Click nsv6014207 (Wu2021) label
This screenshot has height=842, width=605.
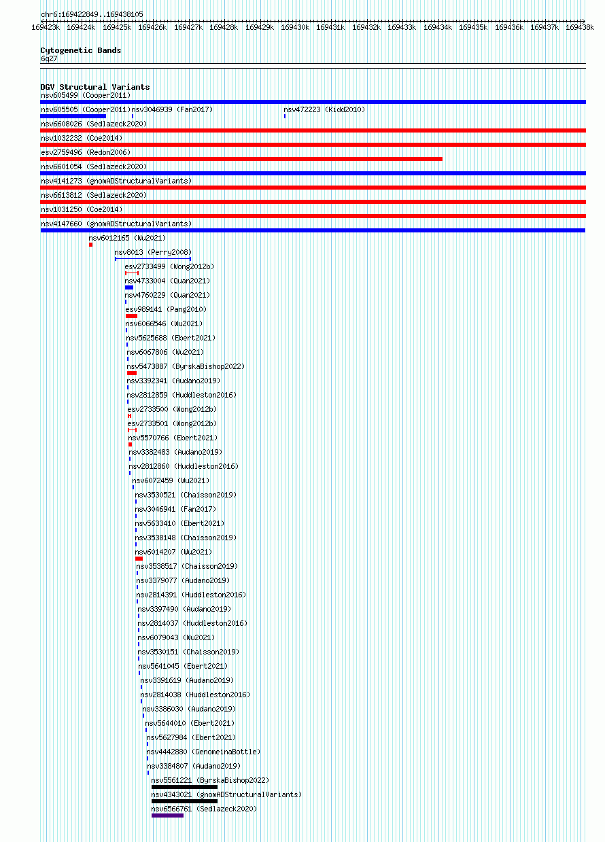point(174,552)
